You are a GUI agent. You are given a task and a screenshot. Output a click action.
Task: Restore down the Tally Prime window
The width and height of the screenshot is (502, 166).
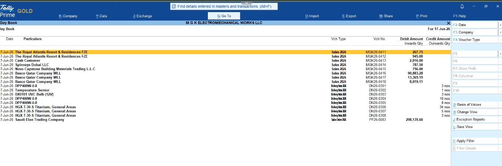486,6
